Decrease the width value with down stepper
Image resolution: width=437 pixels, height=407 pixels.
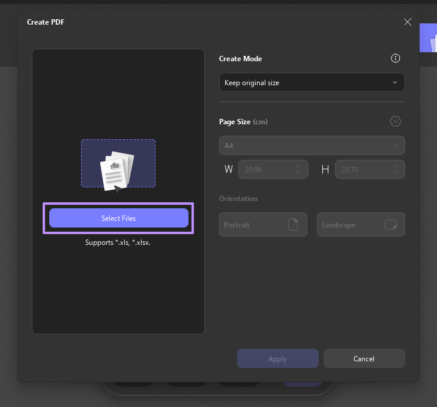pyautogui.click(x=298, y=172)
